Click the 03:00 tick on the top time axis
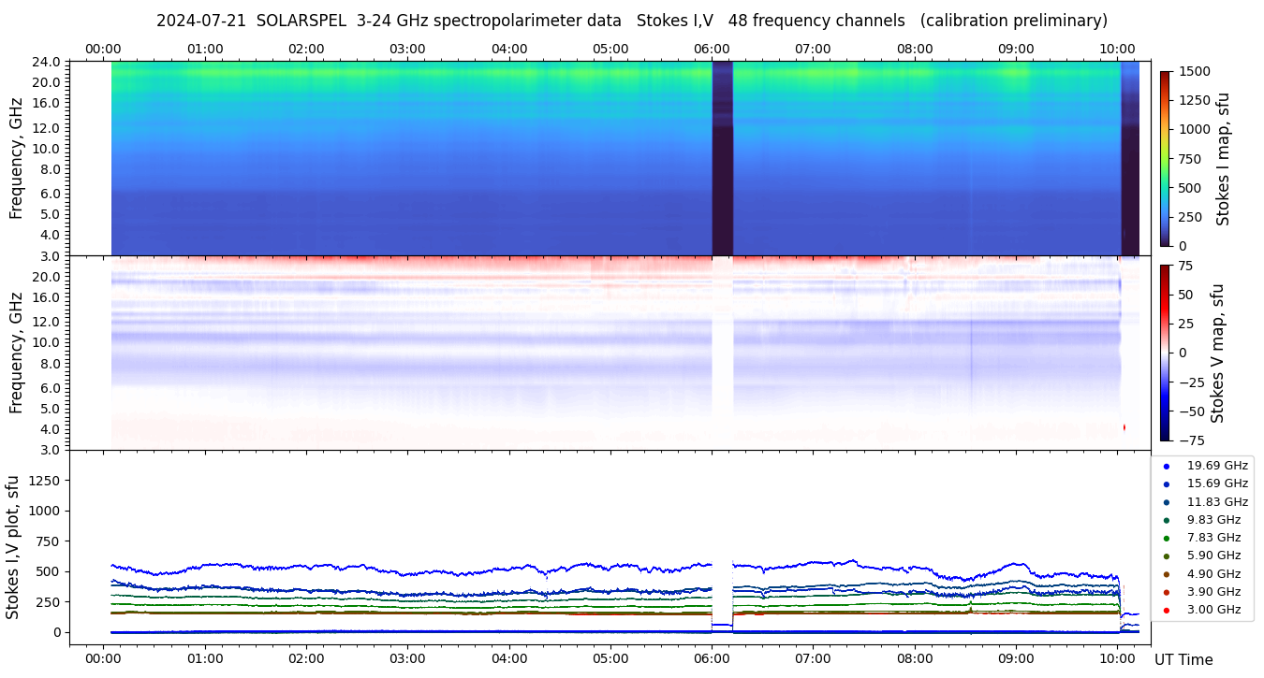This screenshot has height=678, width=1264. pos(407,49)
